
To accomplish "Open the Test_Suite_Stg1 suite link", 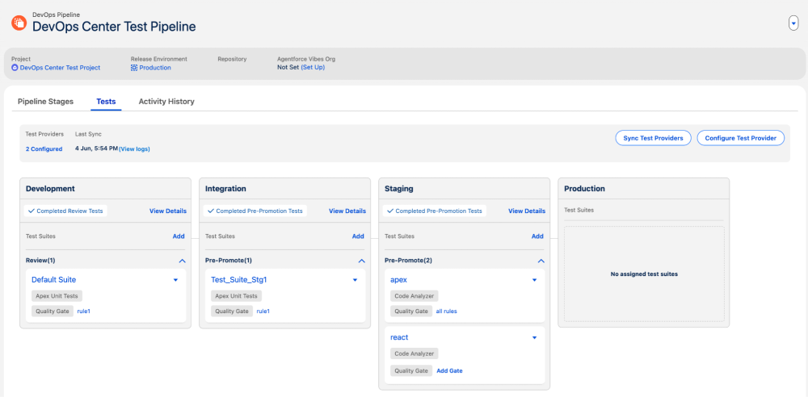I will click(238, 280).
